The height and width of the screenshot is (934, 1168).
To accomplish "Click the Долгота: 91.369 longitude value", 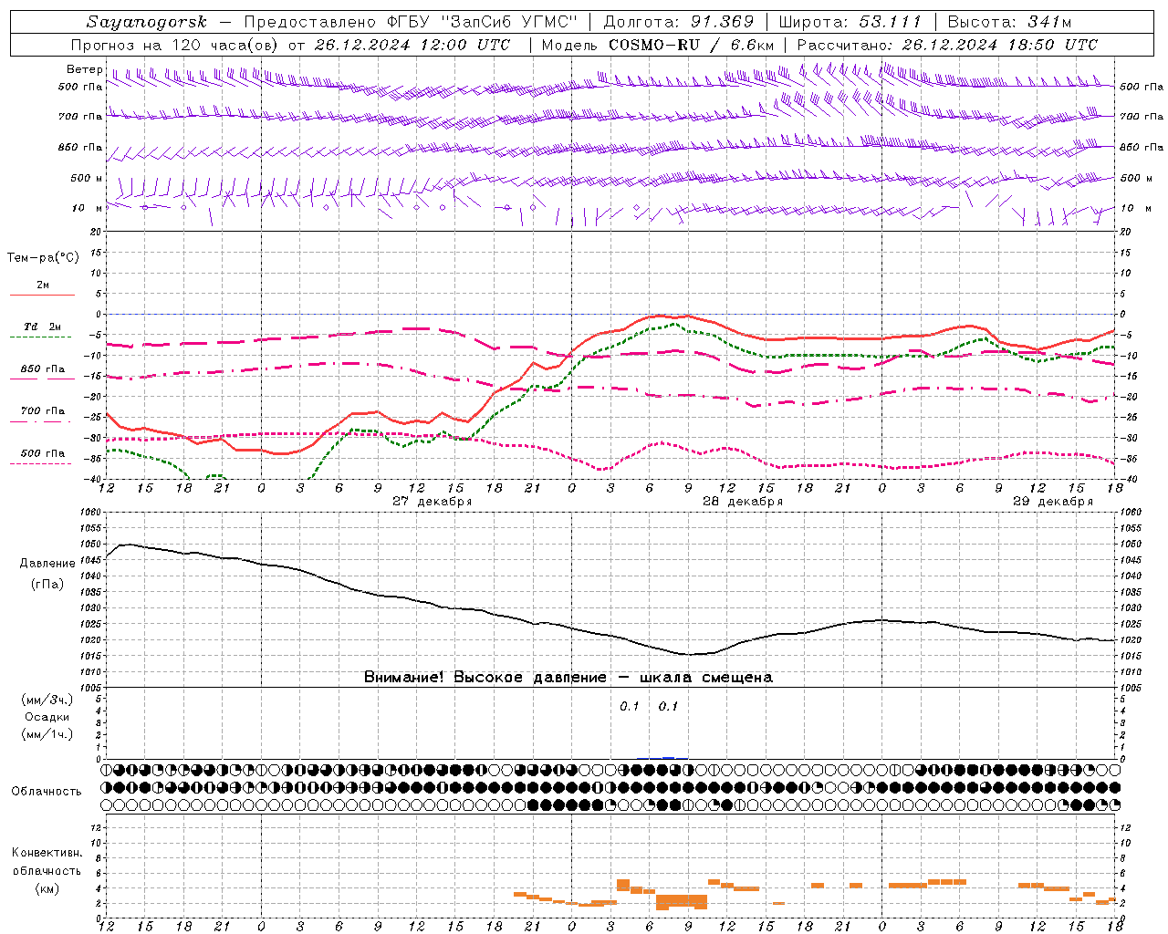I will [679, 22].
